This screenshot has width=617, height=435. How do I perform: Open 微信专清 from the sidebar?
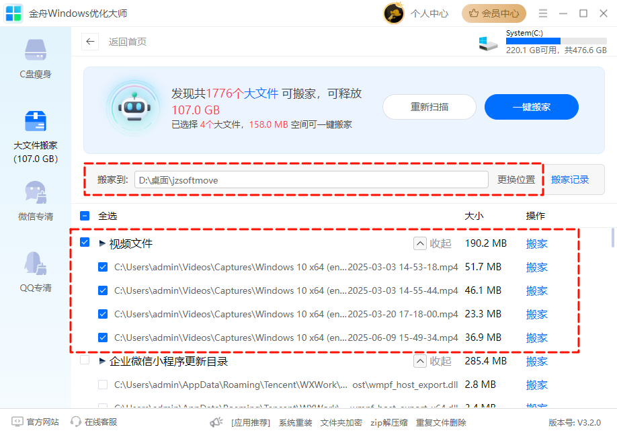tap(35, 202)
